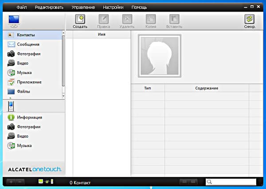
Task: Click the contact avatar placeholder photo
Action: pos(160,56)
